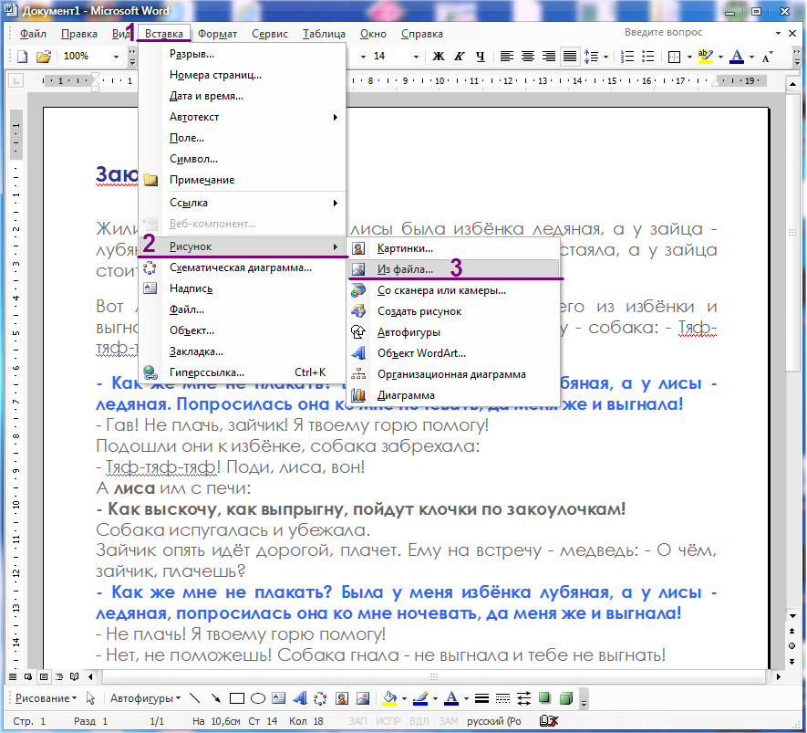Viewport: 807px width, 733px height.
Task: Select the Rectangle drawing tool
Action: pos(237,699)
